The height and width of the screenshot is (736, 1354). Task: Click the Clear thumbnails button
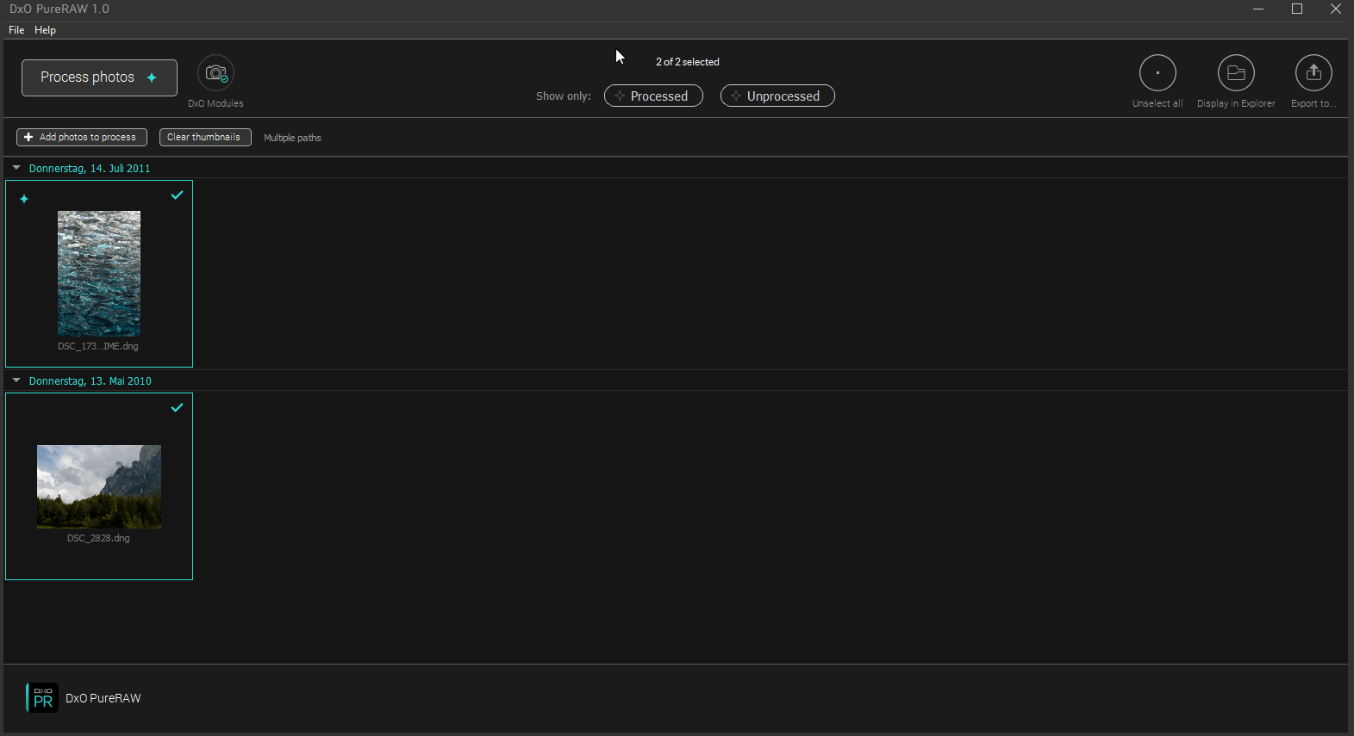coord(204,138)
